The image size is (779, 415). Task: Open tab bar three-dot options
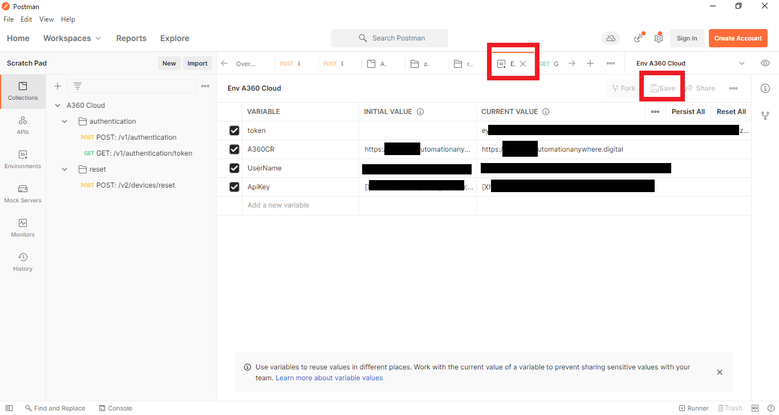click(611, 63)
